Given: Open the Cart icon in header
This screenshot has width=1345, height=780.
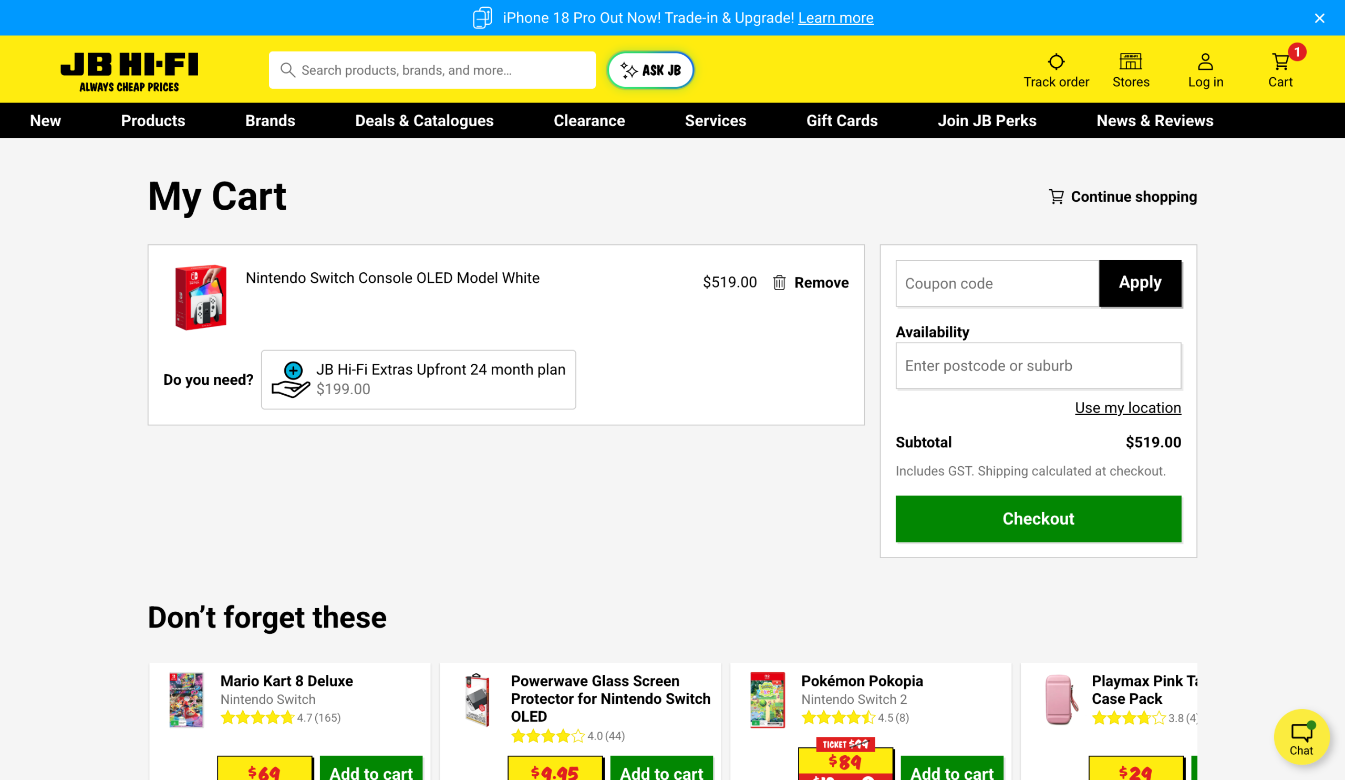Looking at the screenshot, I should pyautogui.click(x=1280, y=62).
